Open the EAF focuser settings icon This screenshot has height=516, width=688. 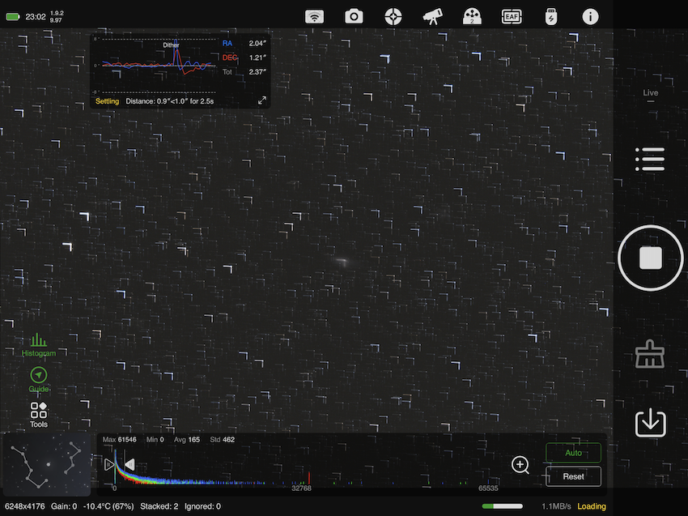coord(512,17)
